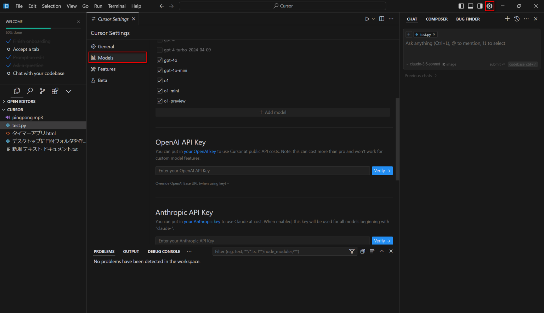The height and width of the screenshot is (313, 544).
Task: Collapse all problems icon
Action: click(363, 251)
